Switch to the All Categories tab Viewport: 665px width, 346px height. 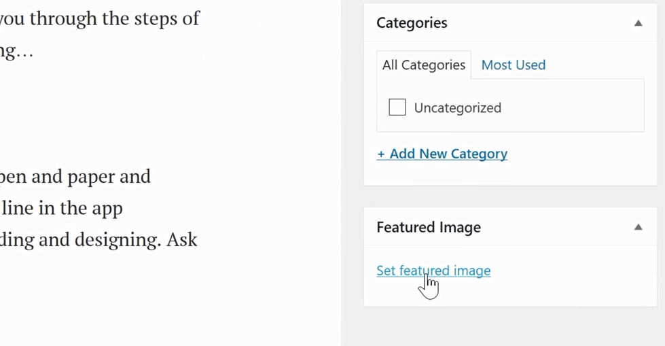424,65
